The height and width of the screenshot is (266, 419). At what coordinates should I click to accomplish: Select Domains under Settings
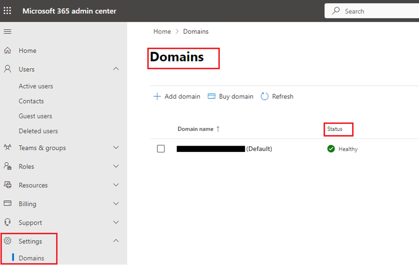[x=32, y=258]
